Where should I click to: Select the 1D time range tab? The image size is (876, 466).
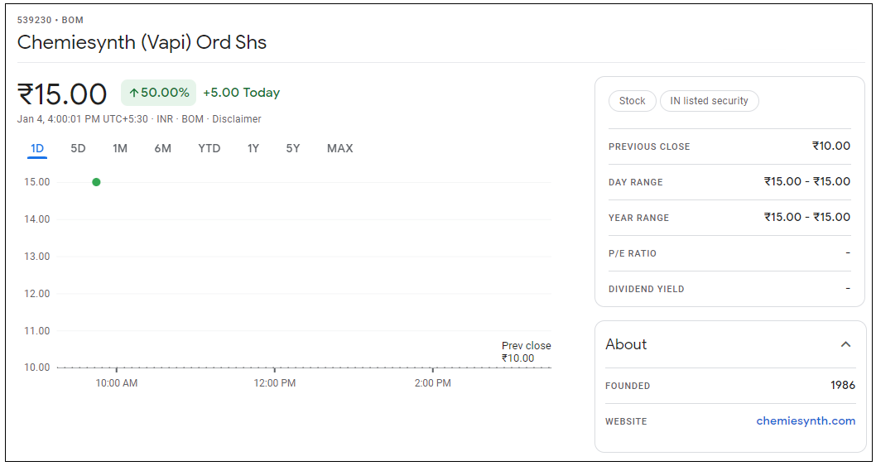37,148
